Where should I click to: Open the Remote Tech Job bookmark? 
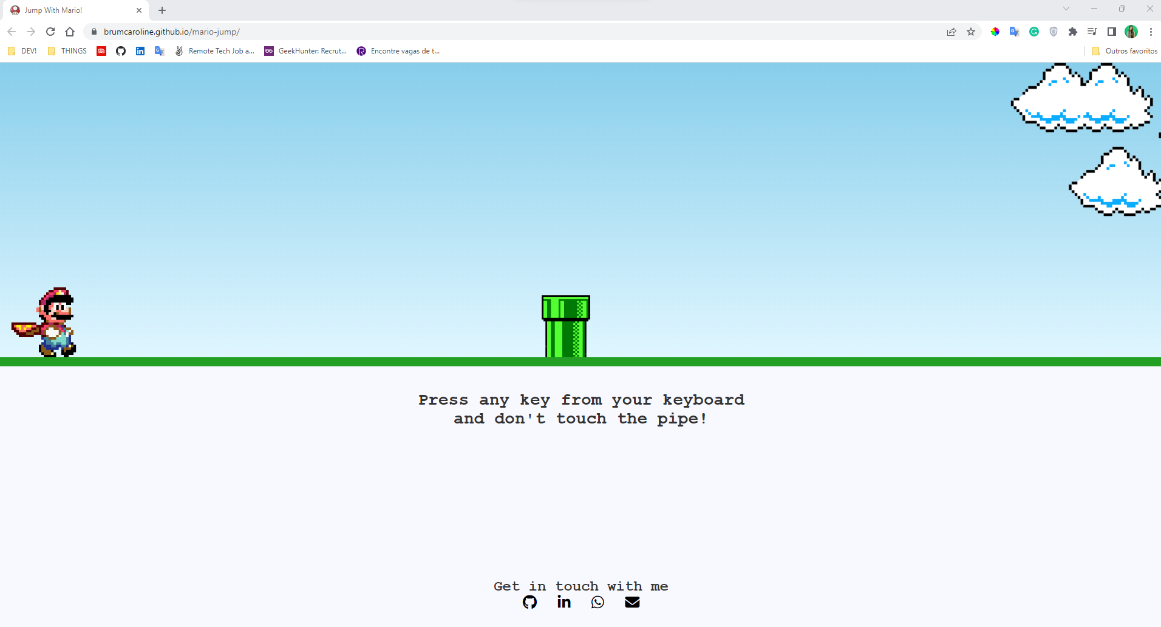click(x=215, y=51)
